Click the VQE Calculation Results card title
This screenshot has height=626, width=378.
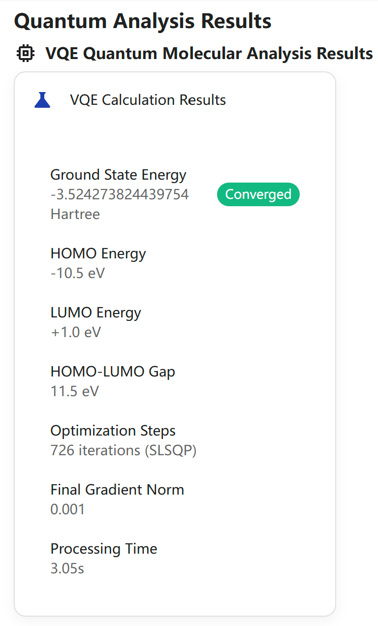[148, 100]
